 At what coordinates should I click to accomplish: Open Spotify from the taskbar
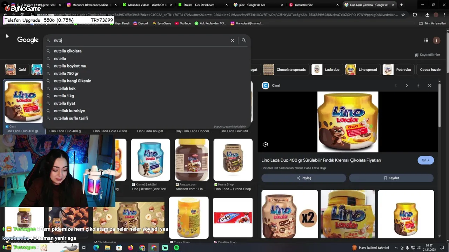click(176, 248)
